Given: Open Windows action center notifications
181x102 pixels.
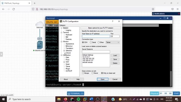Looking at the screenshot, I should coord(176,99).
